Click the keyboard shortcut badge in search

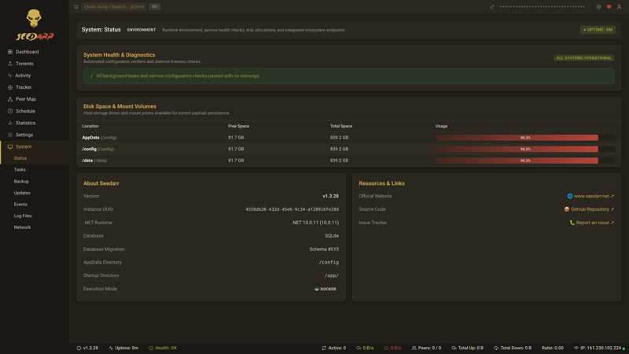[154, 7]
